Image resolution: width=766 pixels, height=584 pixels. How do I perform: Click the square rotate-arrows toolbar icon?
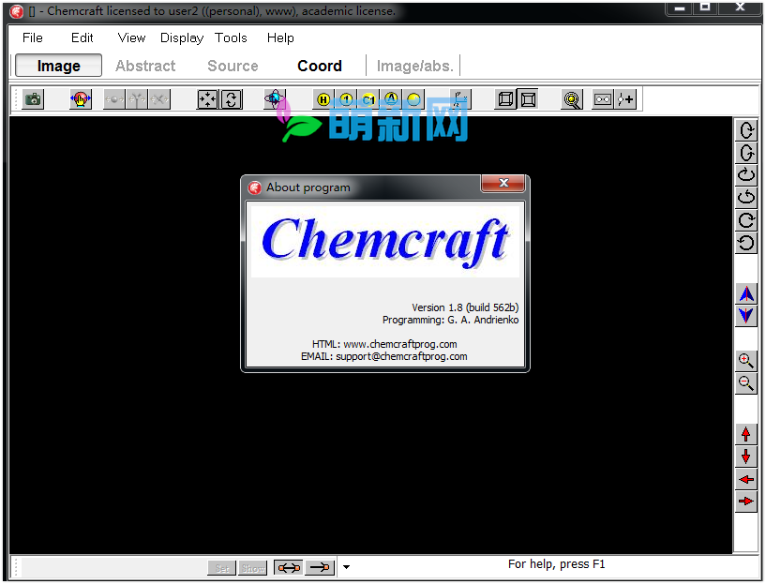pos(232,99)
